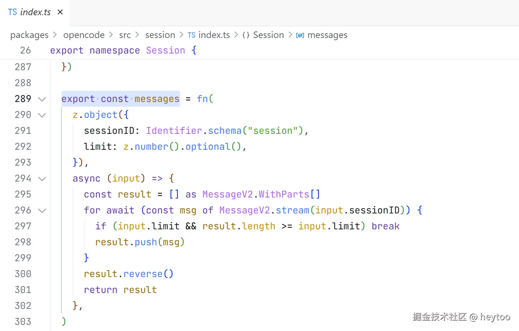Click 'z.object({' on line 290
Image resolution: width=519 pixels, height=331 pixels.
[x=101, y=115]
